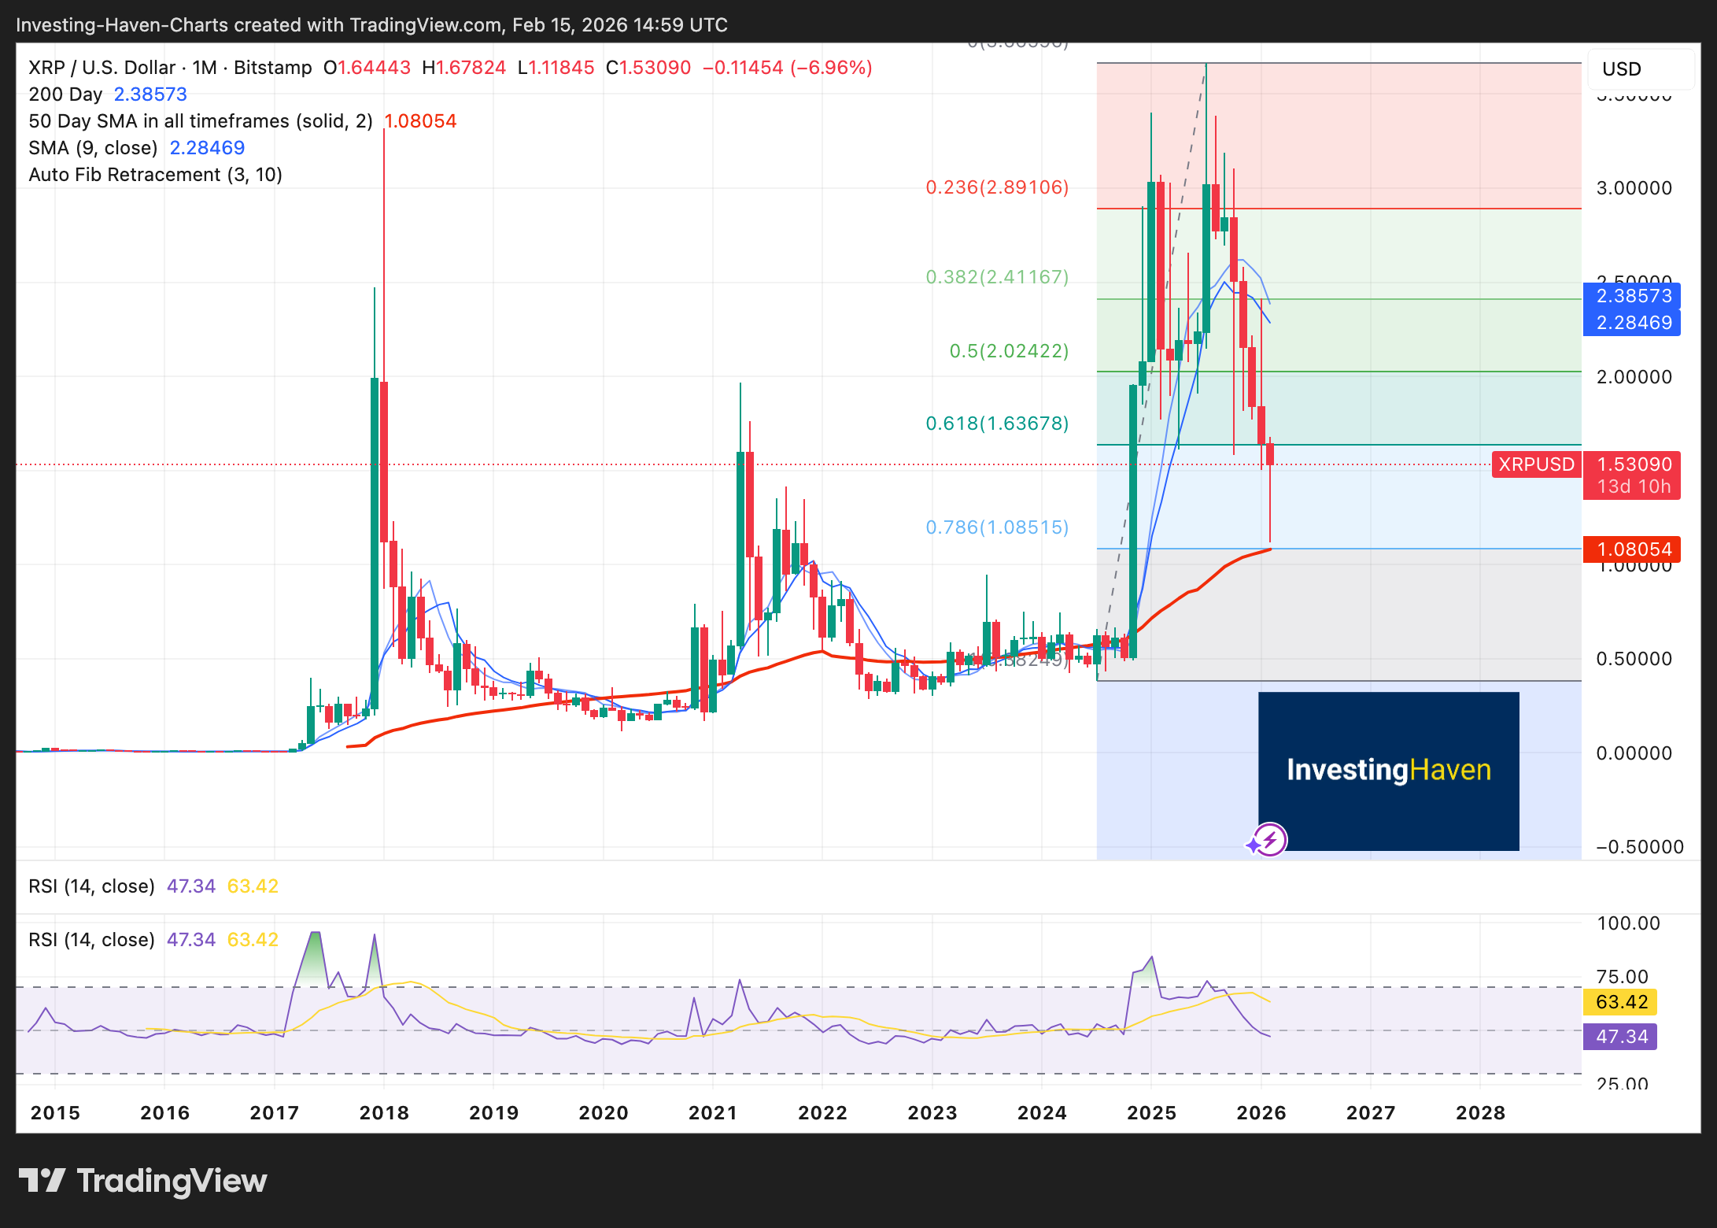
Task: Click the blue 2.38573 price axis label
Action: pyautogui.click(x=1633, y=296)
